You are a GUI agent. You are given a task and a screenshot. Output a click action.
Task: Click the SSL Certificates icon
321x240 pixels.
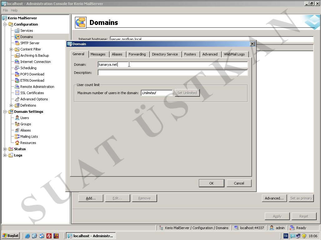pyautogui.click(x=17, y=93)
